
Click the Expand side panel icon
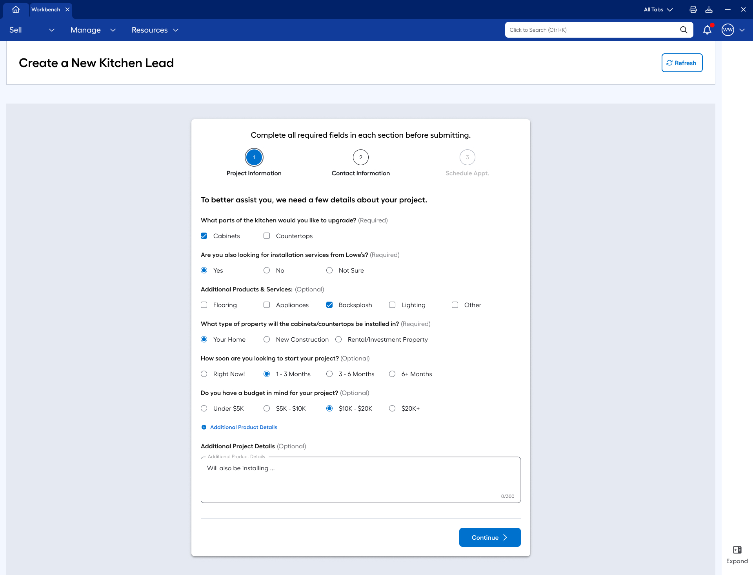tap(737, 550)
